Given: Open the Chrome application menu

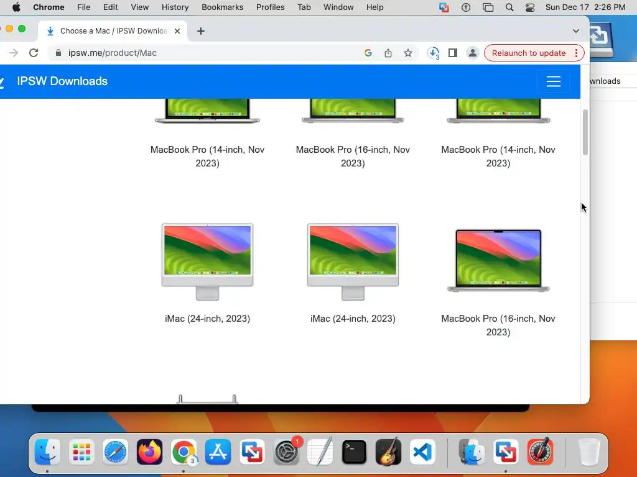Looking at the screenshot, I should click(x=49, y=7).
